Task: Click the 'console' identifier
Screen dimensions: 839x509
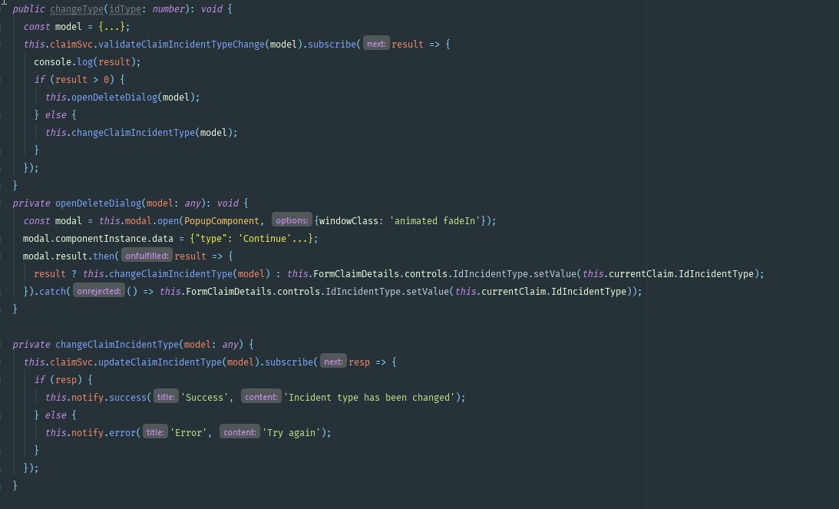Action: 52,62
